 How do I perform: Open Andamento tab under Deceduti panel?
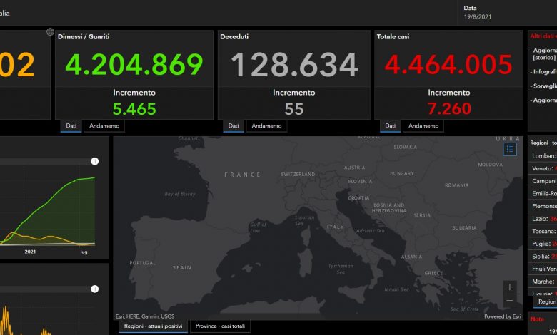pos(267,126)
